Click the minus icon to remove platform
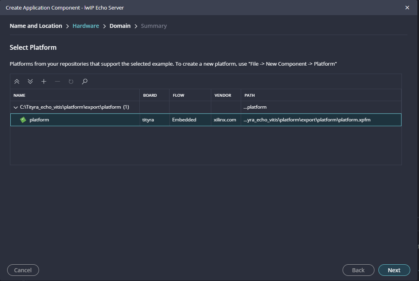This screenshot has height=281, width=419. pyautogui.click(x=57, y=82)
